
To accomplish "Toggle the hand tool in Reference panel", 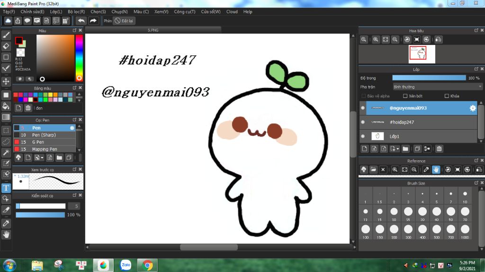I will click(436, 169).
